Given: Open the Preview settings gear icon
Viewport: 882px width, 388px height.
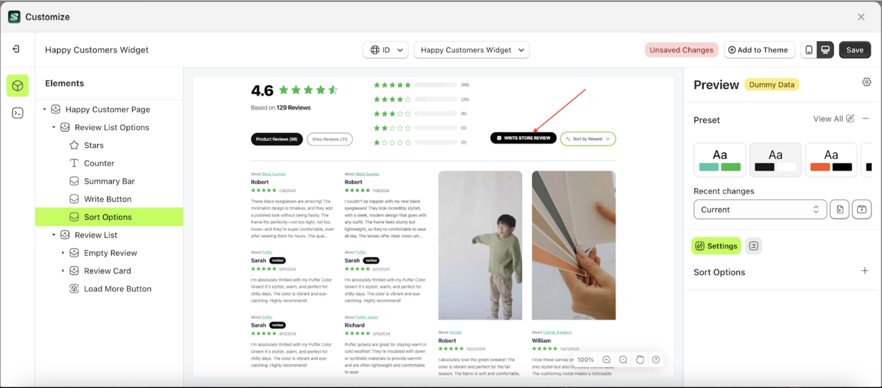Looking at the screenshot, I should coord(866,82).
